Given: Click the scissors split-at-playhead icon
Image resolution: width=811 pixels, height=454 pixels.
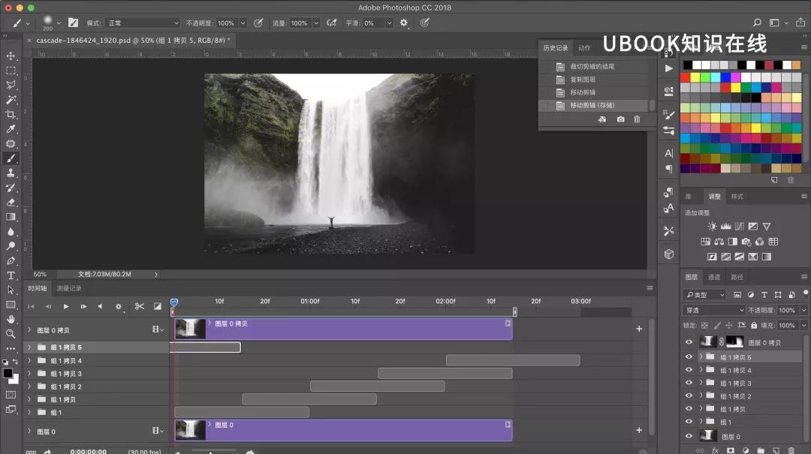Looking at the screenshot, I should tap(140, 306).
